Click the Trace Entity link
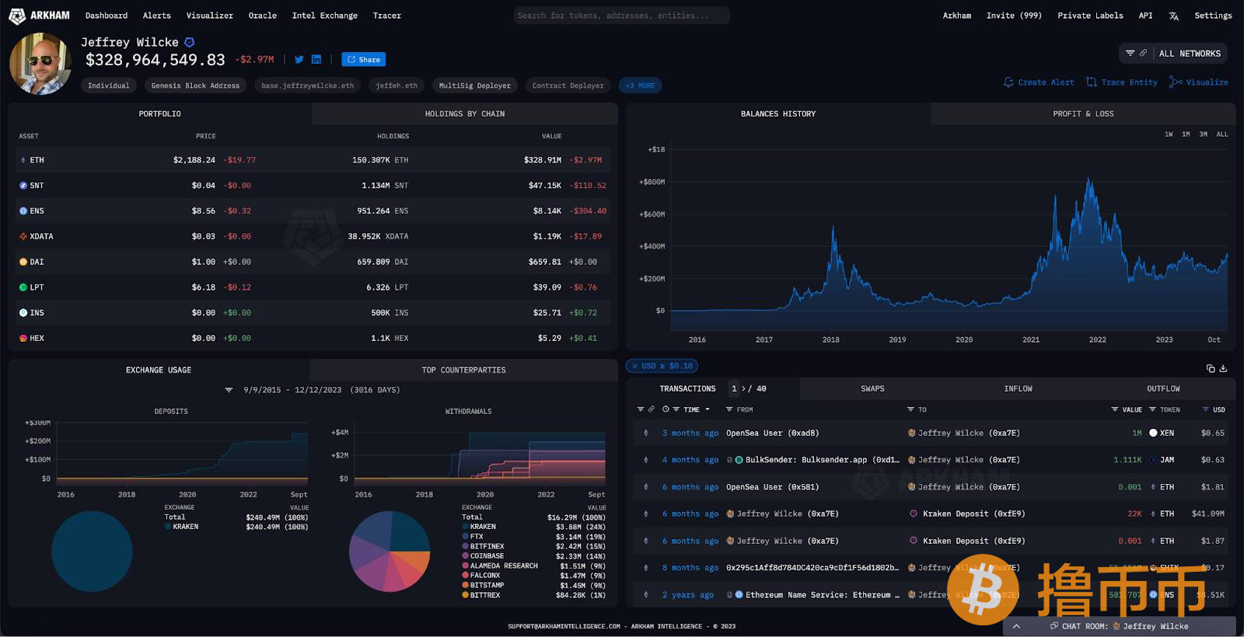 1122,82
